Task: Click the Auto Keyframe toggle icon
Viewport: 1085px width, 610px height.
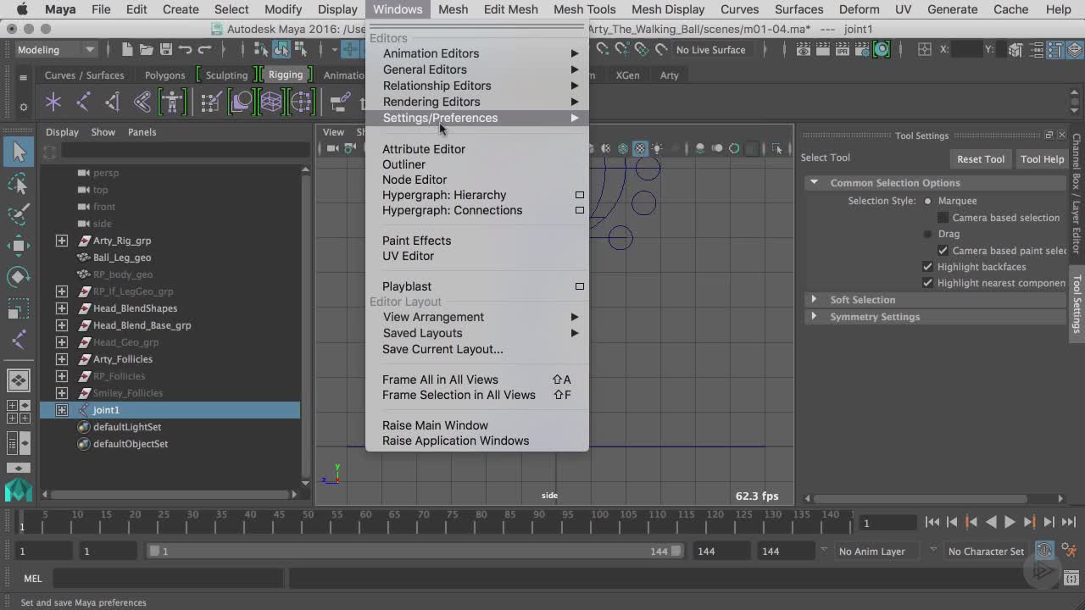Action: [x=1044, y=551]
